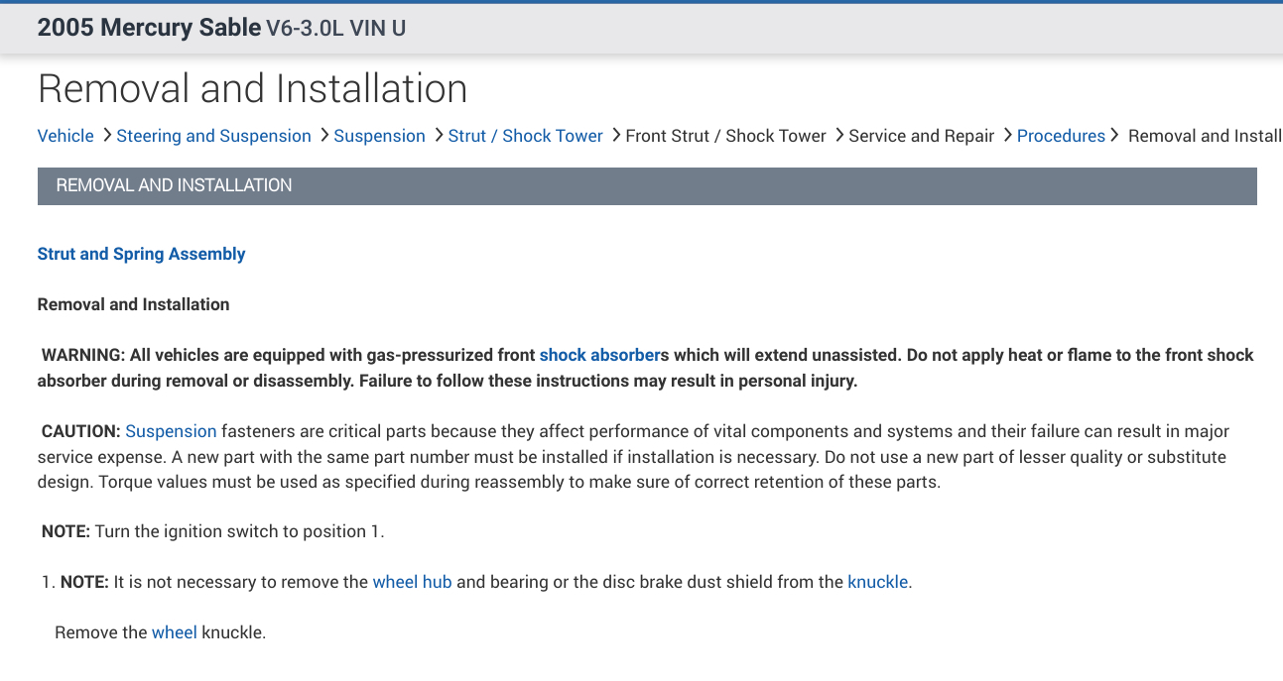Click the chevron just before the Procedures breadcrumb
1283x681 pixels.
(x=1007, y=135)
